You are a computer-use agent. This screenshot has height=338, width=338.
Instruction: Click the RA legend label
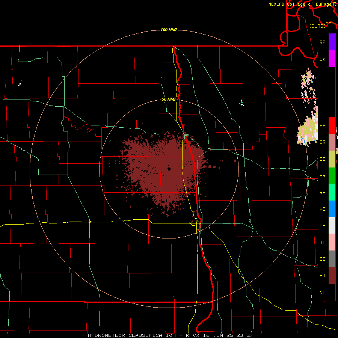(x=322, y=193)
